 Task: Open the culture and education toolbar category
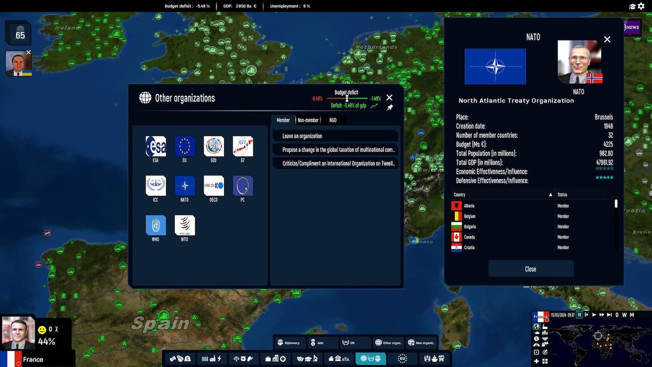coord(307,358)
